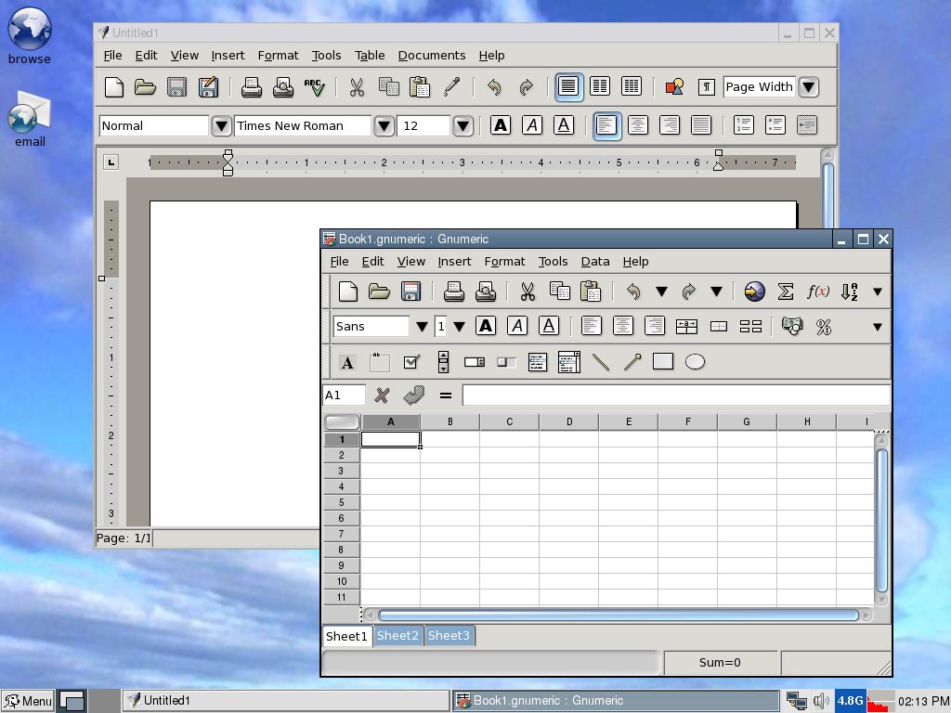
Task: Toggle italic in the Gnumeric toolbar
Action: pyautogui.click(x=517, y=326)
